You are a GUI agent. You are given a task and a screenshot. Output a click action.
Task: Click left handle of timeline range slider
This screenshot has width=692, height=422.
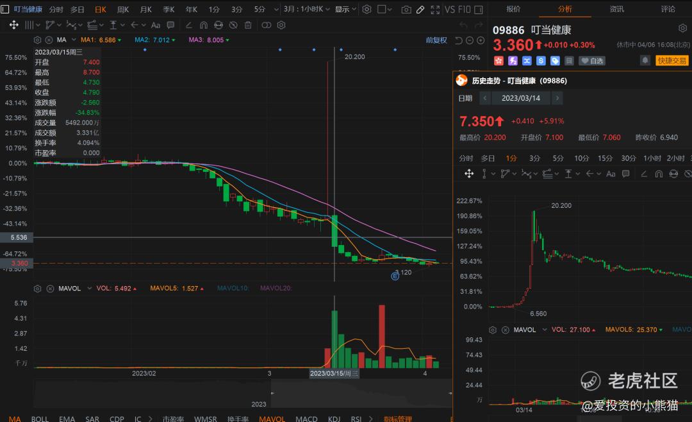tap(272, 393)
